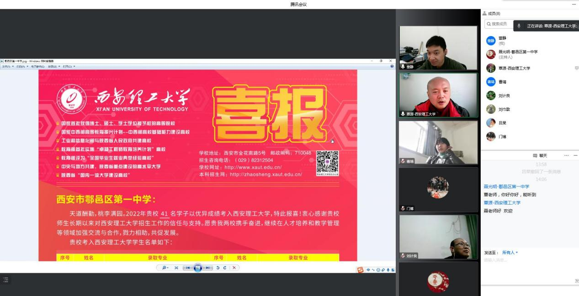Viewport: 579px width, 296px height.
Task: Open 电子邮件 menu in photo viewer
Action: point(38,66)
